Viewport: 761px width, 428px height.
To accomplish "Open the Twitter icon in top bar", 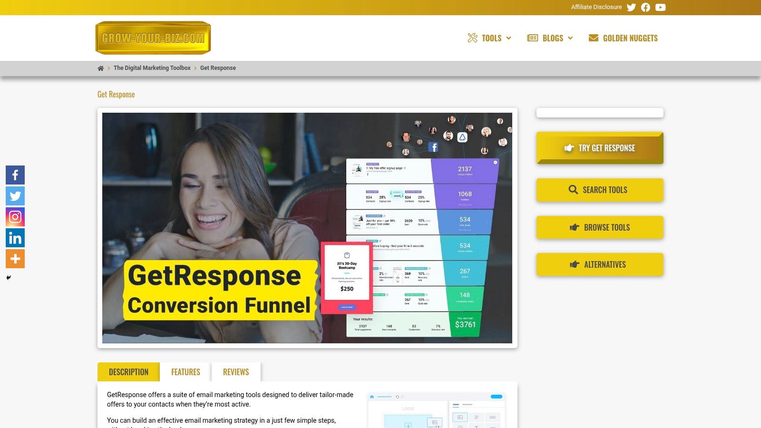I will 631,7.
